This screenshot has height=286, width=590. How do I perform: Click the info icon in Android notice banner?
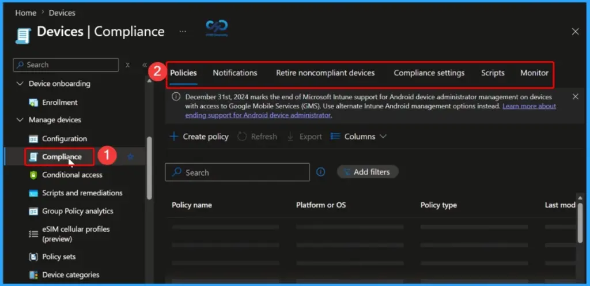(176, 97)
